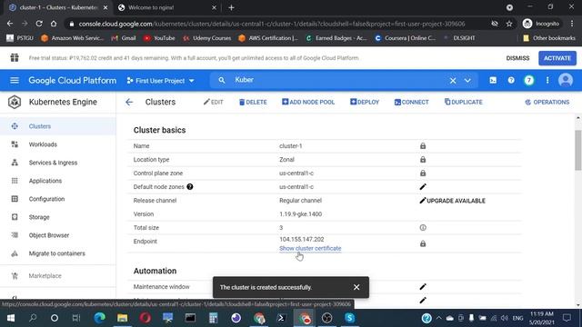The height and width of the screenshot is (327, 582).
Task: Click the help icon beside Default node zones
Action: point(190,187)
